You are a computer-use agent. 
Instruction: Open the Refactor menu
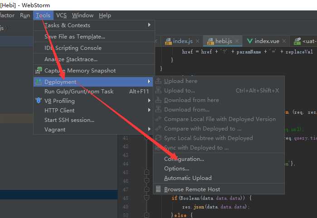coord(7,15)
